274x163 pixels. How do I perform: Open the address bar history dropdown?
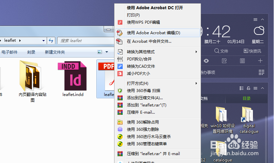[x=43, y=41]
